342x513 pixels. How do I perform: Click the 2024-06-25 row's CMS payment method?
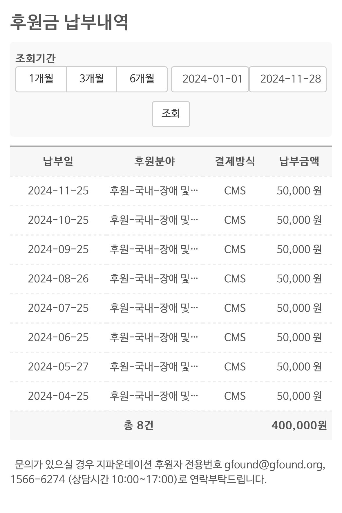(235, 338)
